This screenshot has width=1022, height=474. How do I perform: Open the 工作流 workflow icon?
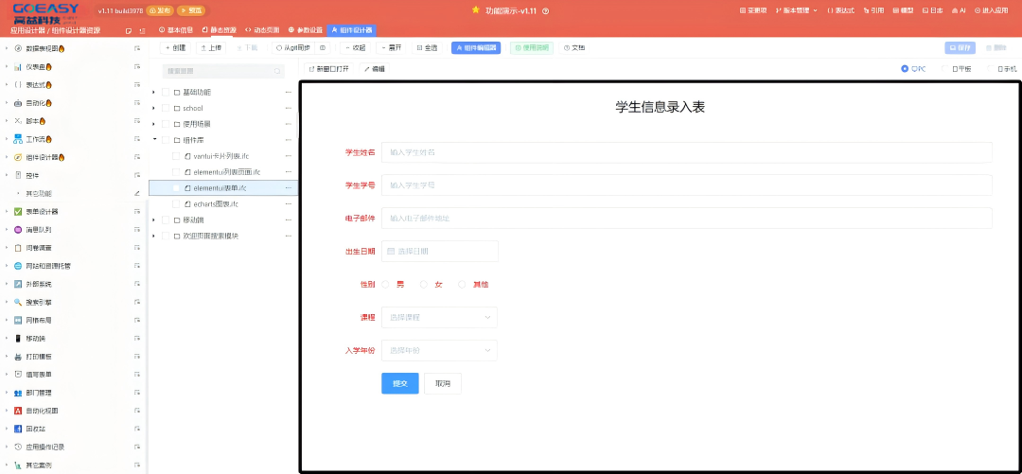(18, 139)
